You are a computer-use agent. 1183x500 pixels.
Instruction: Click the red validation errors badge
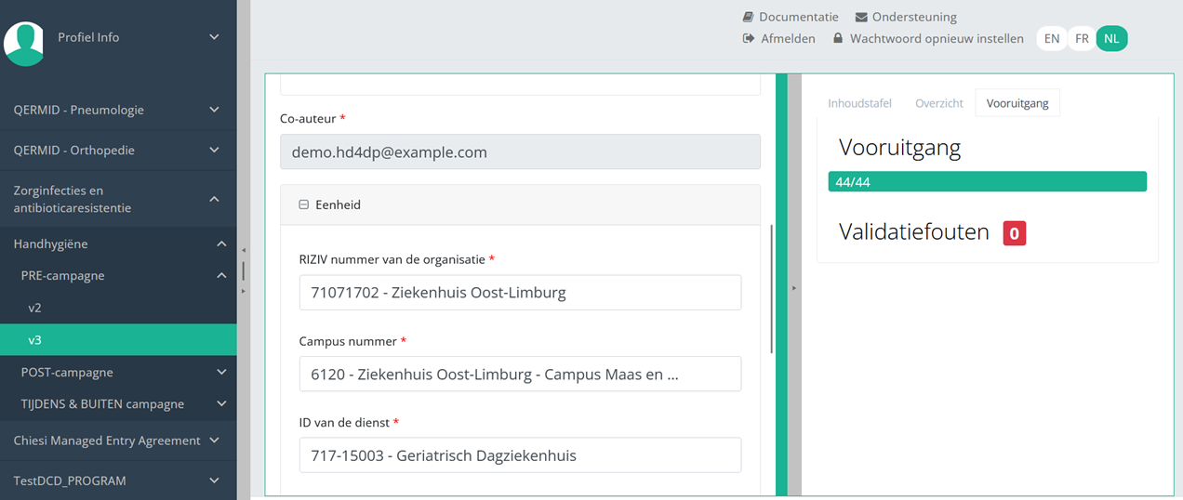(x=1014, y=232)
